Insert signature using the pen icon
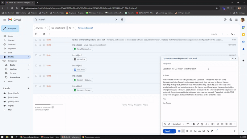247x139 pixels. pyautogui.click(x=212, y=131)
